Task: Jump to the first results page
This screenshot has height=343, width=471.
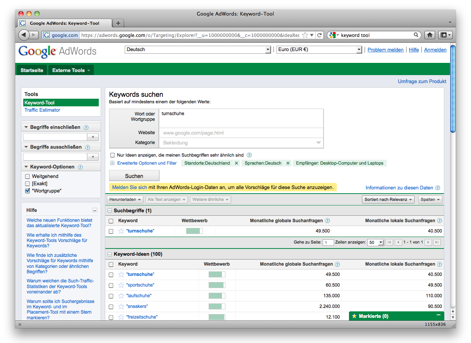Action: coord(389,242)
